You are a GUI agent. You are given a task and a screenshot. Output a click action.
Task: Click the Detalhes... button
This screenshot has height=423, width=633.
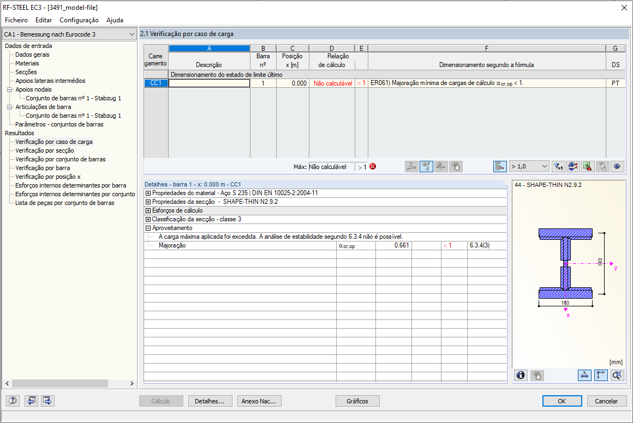click(210, 401)
